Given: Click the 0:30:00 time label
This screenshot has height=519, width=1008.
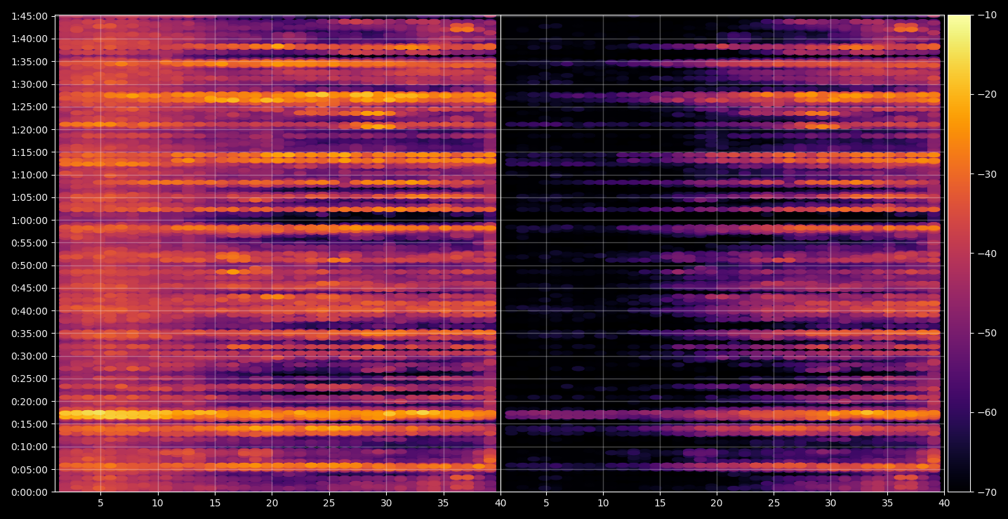Looking at the screenshot, I should pyautogui.click(x=29, y=356).
